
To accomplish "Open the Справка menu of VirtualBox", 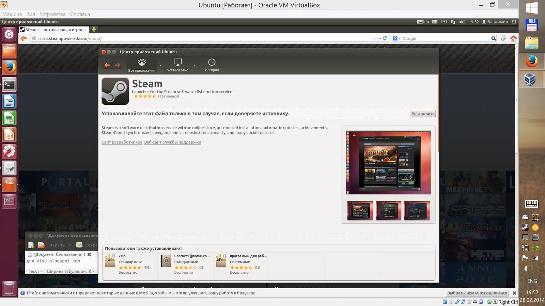I will click(80, 14).
